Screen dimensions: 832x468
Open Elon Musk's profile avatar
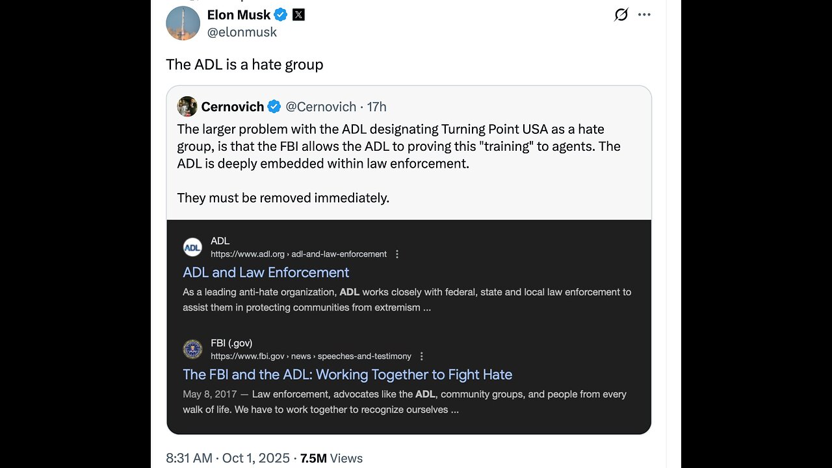coord(183,23)
